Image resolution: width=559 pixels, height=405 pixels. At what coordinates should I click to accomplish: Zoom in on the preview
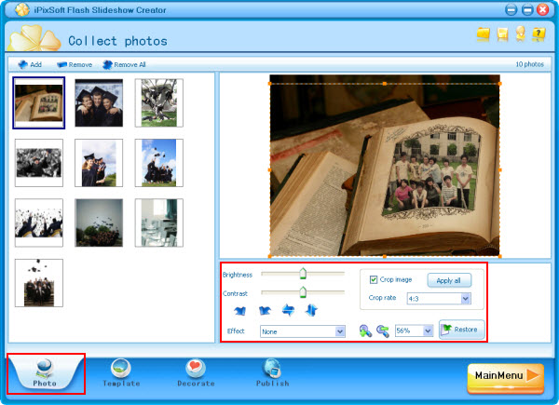(365, 331)
